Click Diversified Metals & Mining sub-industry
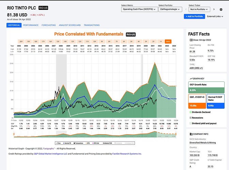 (x=202, y=142)
